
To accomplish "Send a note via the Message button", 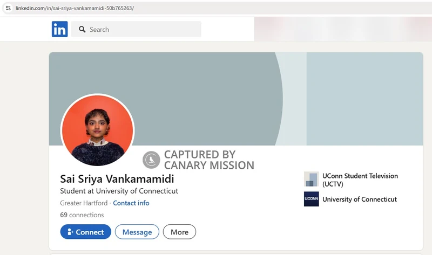I will tap(137, 232).
